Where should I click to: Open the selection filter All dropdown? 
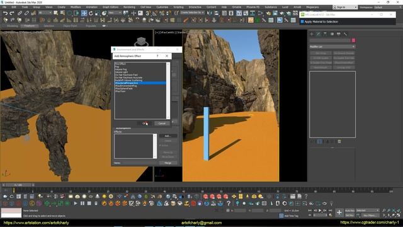[45, 13]
